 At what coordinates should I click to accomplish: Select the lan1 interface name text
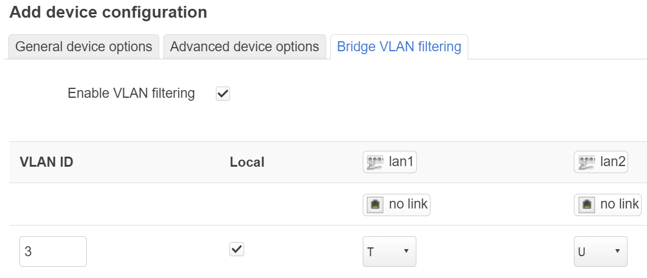point(400,161)
